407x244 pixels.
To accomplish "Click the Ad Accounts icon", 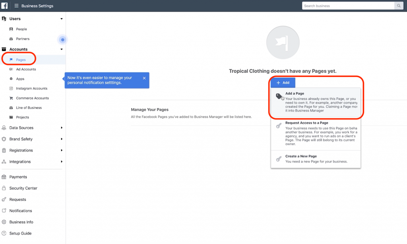I will click(11, 69).
